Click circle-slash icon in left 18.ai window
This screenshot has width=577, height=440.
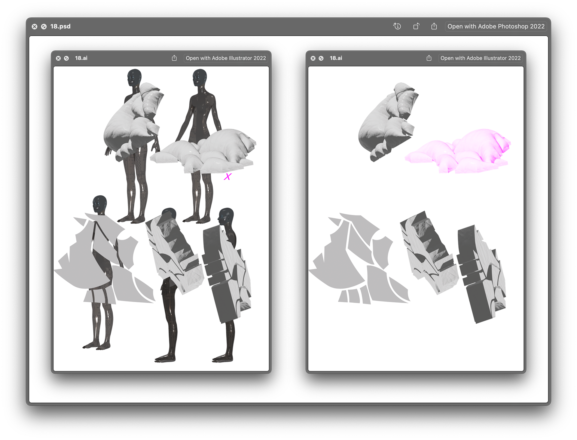[x=66, y=58]
